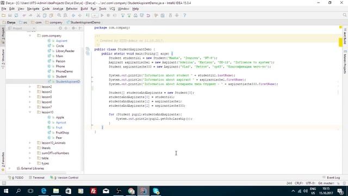Screen dimensions: 348x196
Task: Toggle the Ant Build side tab
Action: point(345,36)
